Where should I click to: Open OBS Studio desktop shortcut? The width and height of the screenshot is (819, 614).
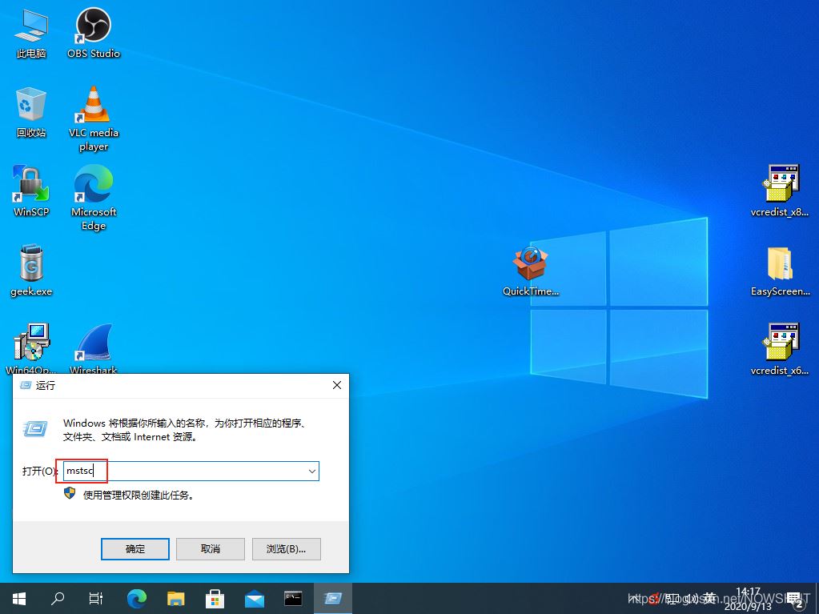[93, 26]
